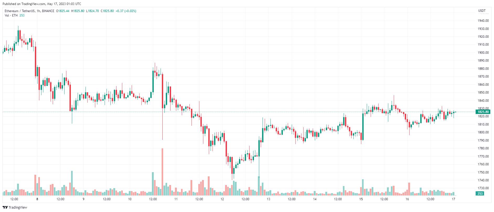This screenshot has width=494, height=212.
Task: Open the TradingView text link at the bottom left
Action: coord(18,207)
